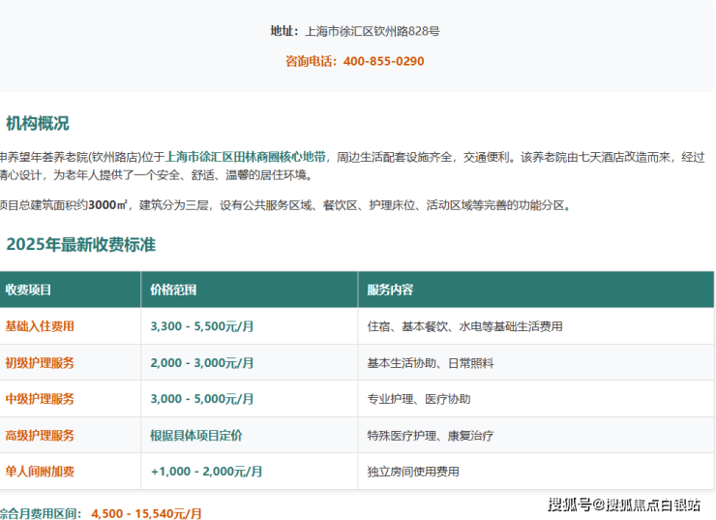Select the 初级护理服务 row label

pyautogui.click(x=40, y=363)
